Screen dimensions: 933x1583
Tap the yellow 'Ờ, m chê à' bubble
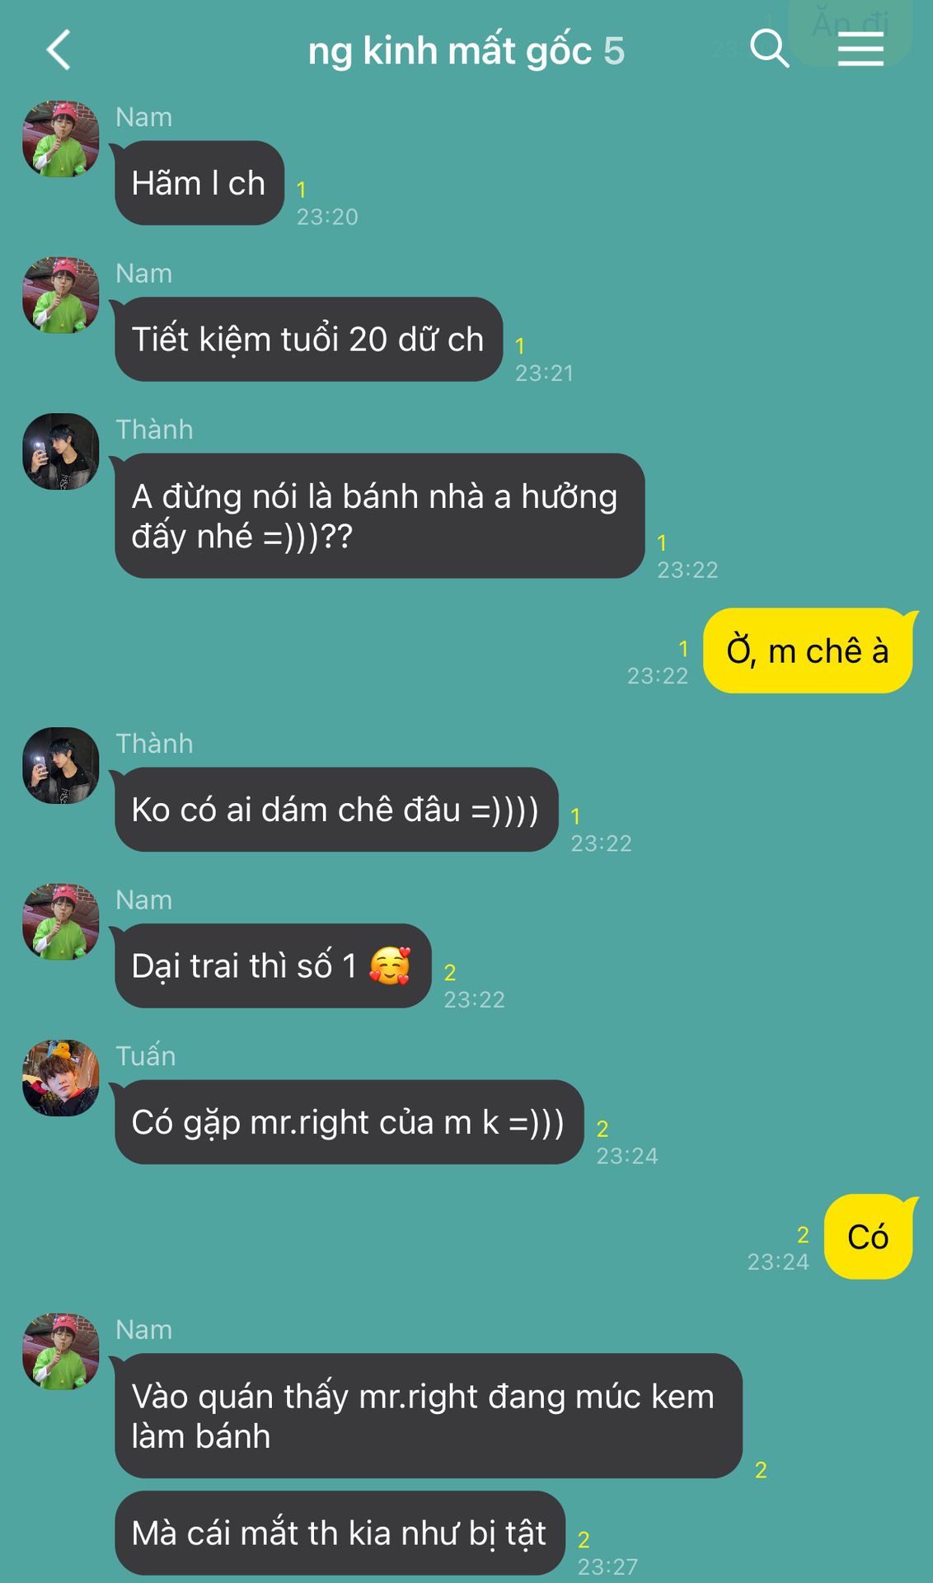coord(809,651)
